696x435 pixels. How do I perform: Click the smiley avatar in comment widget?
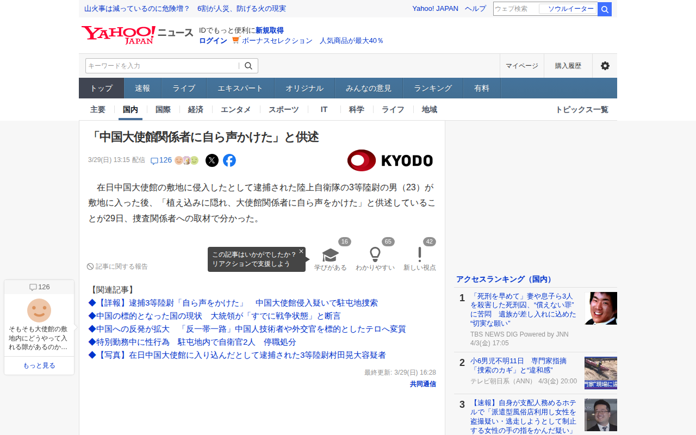[x=39, y=310]
